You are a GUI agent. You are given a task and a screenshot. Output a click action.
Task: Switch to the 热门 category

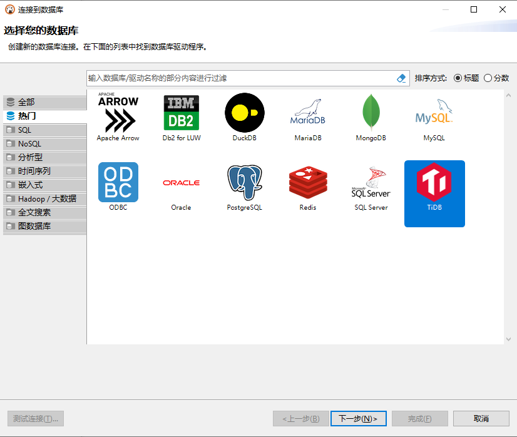[45, 116]
